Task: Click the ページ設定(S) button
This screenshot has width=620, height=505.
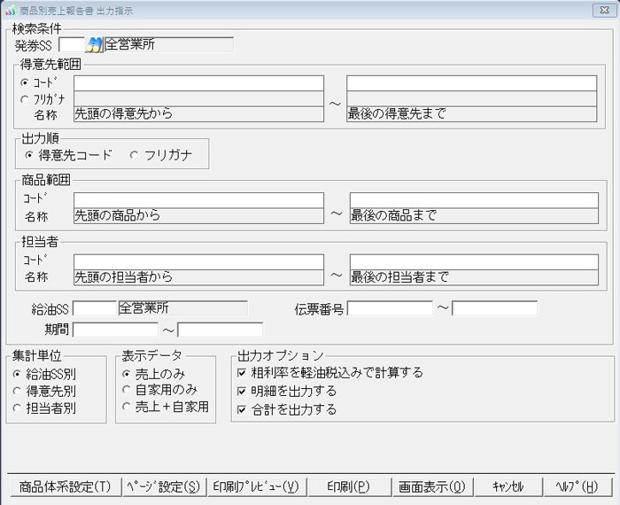Action: (x=163, y=486)
